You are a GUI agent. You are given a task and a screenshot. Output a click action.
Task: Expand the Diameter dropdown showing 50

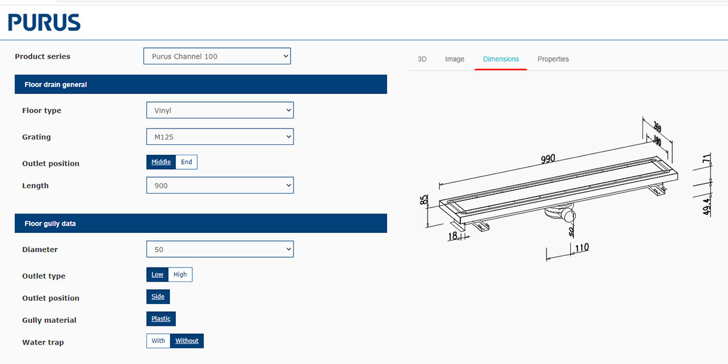pos(220,249)
